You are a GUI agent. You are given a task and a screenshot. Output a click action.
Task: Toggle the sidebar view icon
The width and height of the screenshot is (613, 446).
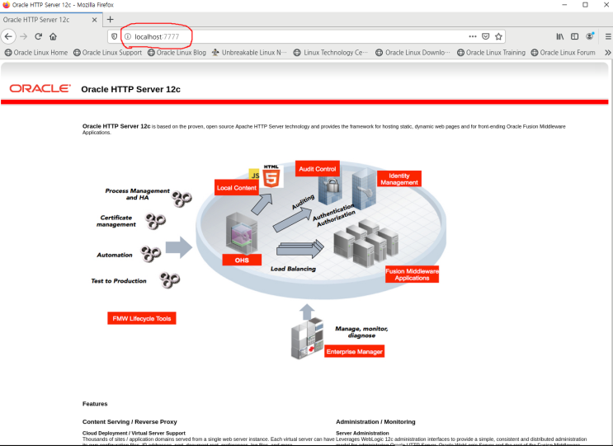click(574, 37)
